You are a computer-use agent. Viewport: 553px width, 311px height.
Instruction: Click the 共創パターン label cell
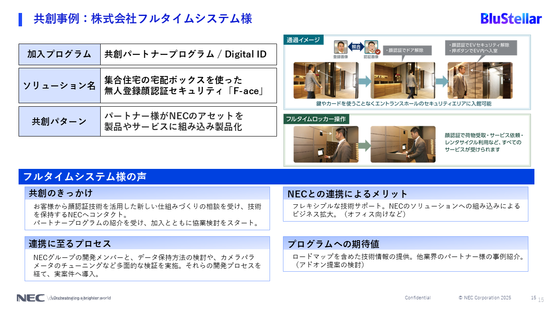click(x=60, y=121)
